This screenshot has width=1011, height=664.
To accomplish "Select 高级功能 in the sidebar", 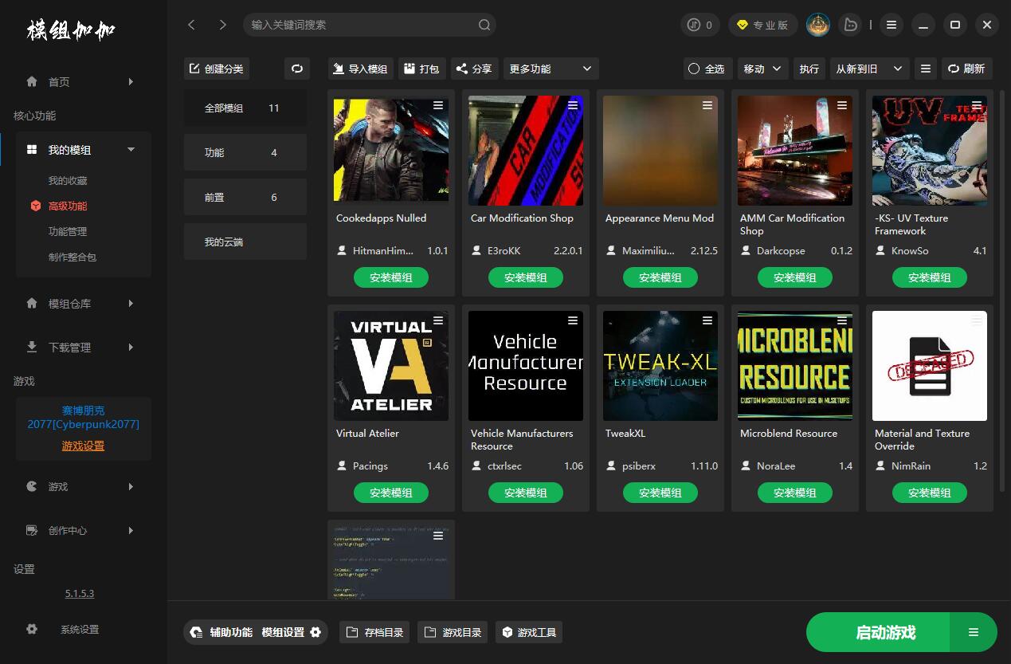I will [x=68, y=206].
